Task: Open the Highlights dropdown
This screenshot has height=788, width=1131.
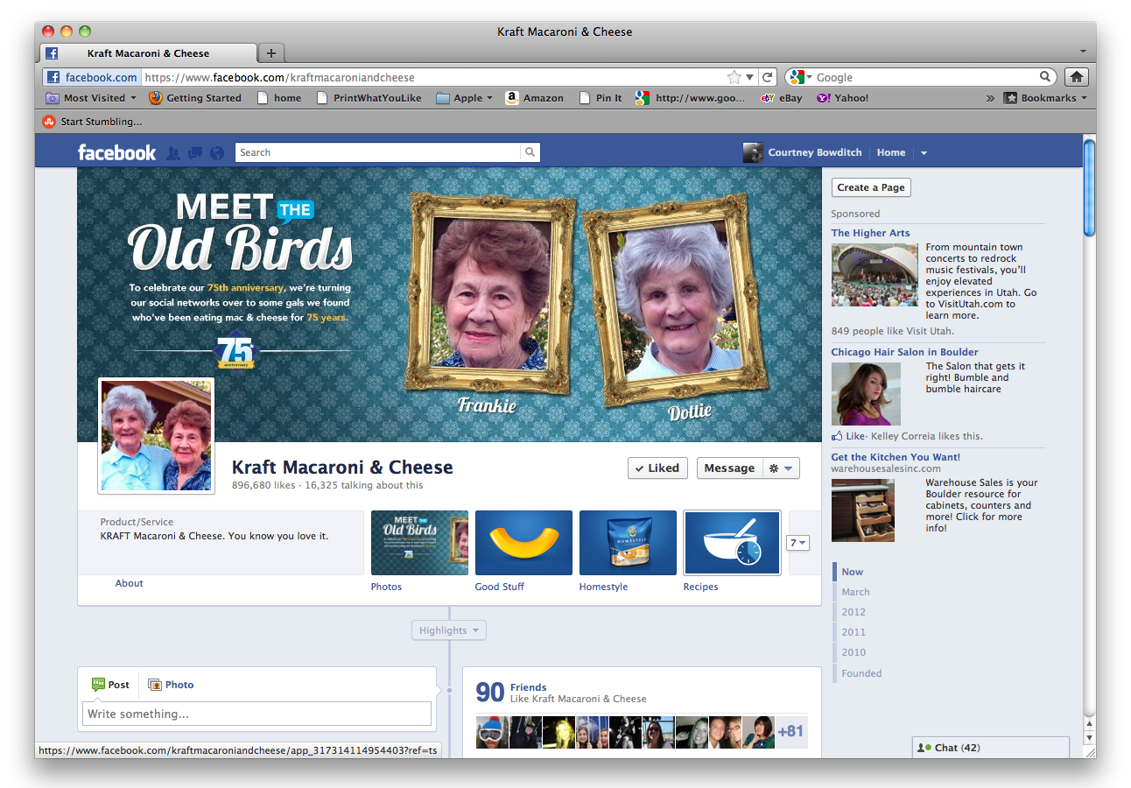Action: 448,630
